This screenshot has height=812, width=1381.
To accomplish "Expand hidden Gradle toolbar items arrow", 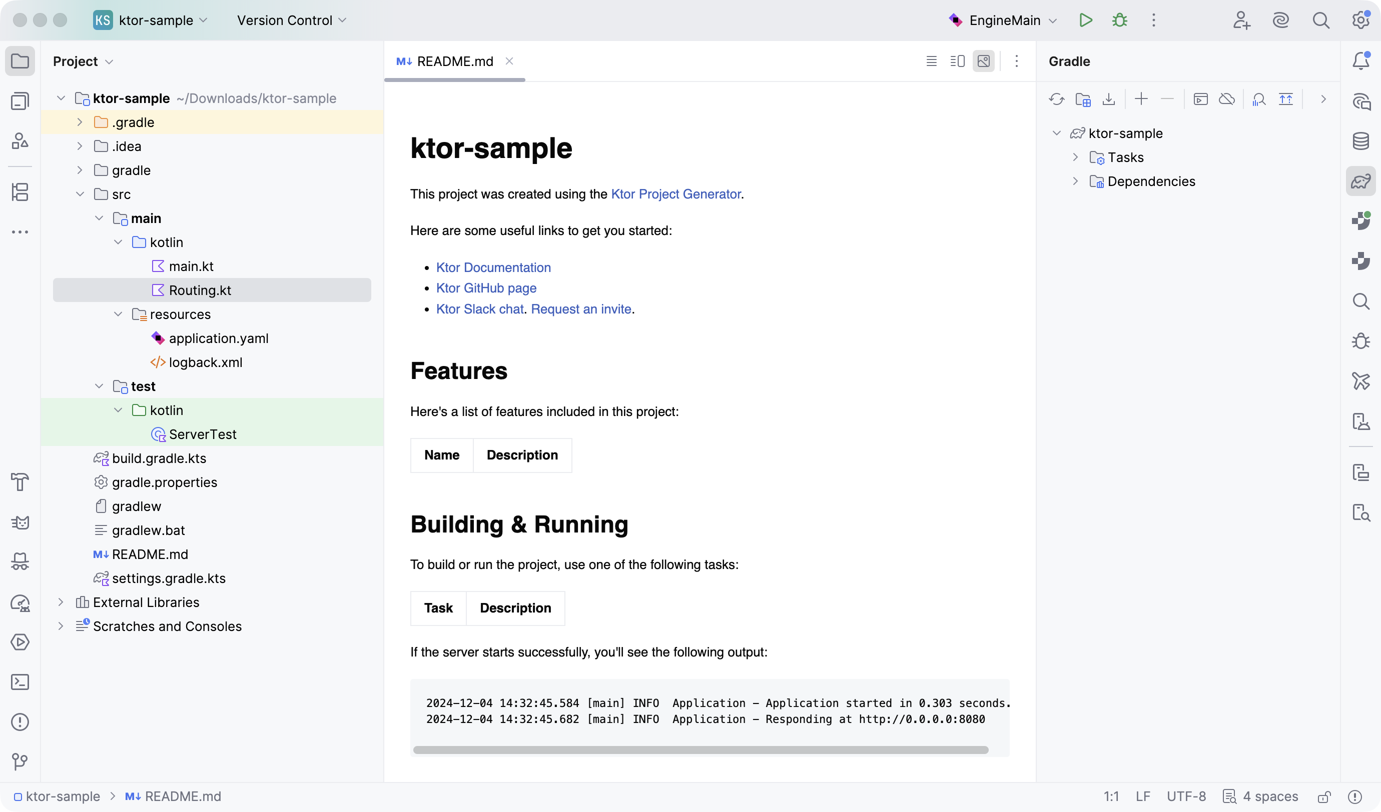I will 1323,99.
